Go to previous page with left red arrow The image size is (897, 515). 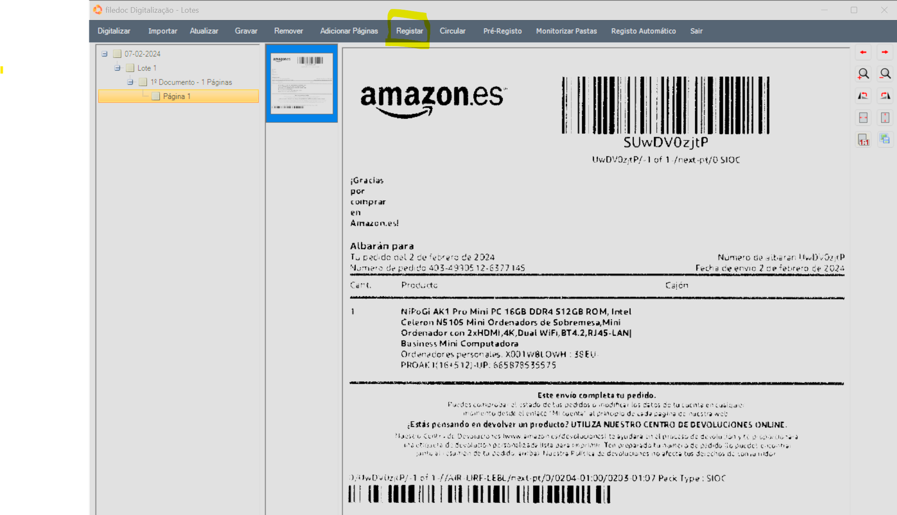[x=863, y=52]
